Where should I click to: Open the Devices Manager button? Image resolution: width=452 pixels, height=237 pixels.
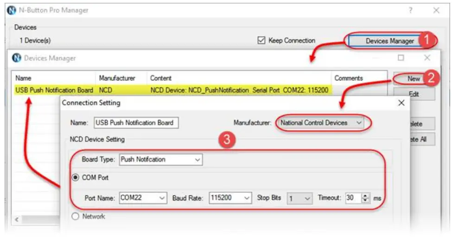(x=389, y=41)
